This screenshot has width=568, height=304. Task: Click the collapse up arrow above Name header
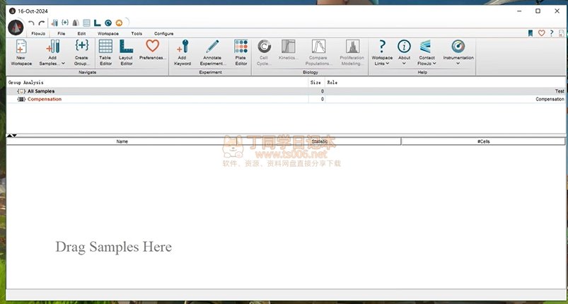point(9,136)
